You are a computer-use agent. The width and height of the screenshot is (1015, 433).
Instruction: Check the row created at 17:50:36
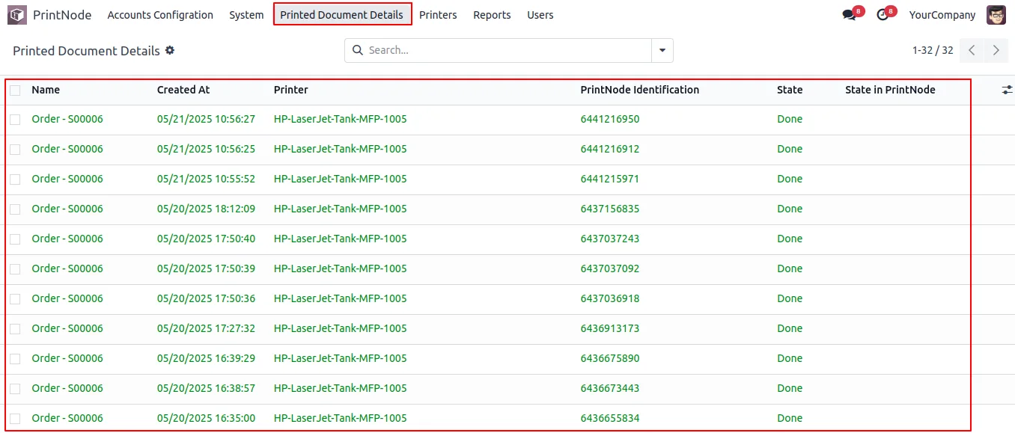click(x=15, y=299)
